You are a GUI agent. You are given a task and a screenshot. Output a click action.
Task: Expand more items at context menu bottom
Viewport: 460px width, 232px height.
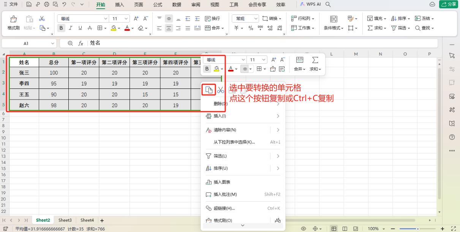(243, 225)
